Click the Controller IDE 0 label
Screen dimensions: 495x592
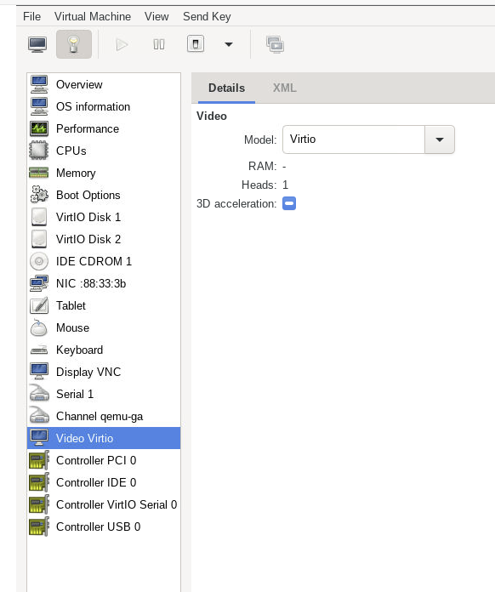(96, 482)
